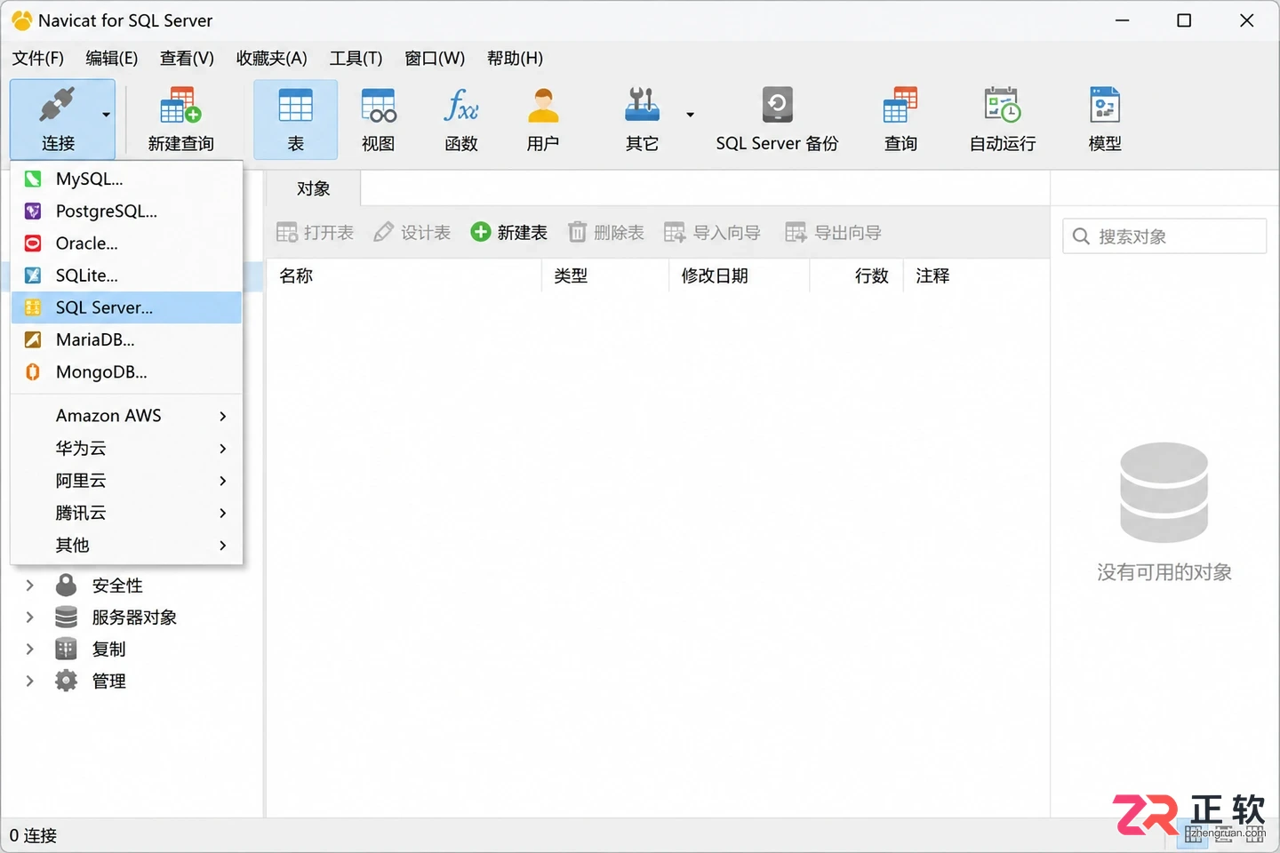Choose PostgreSQL... connection entry
This screenshot has width=1280, height=853.
(x=126, y=211)
